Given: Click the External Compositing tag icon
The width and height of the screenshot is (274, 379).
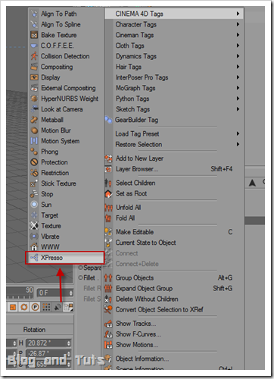Looking at the screenshot, I should (34, 88).
